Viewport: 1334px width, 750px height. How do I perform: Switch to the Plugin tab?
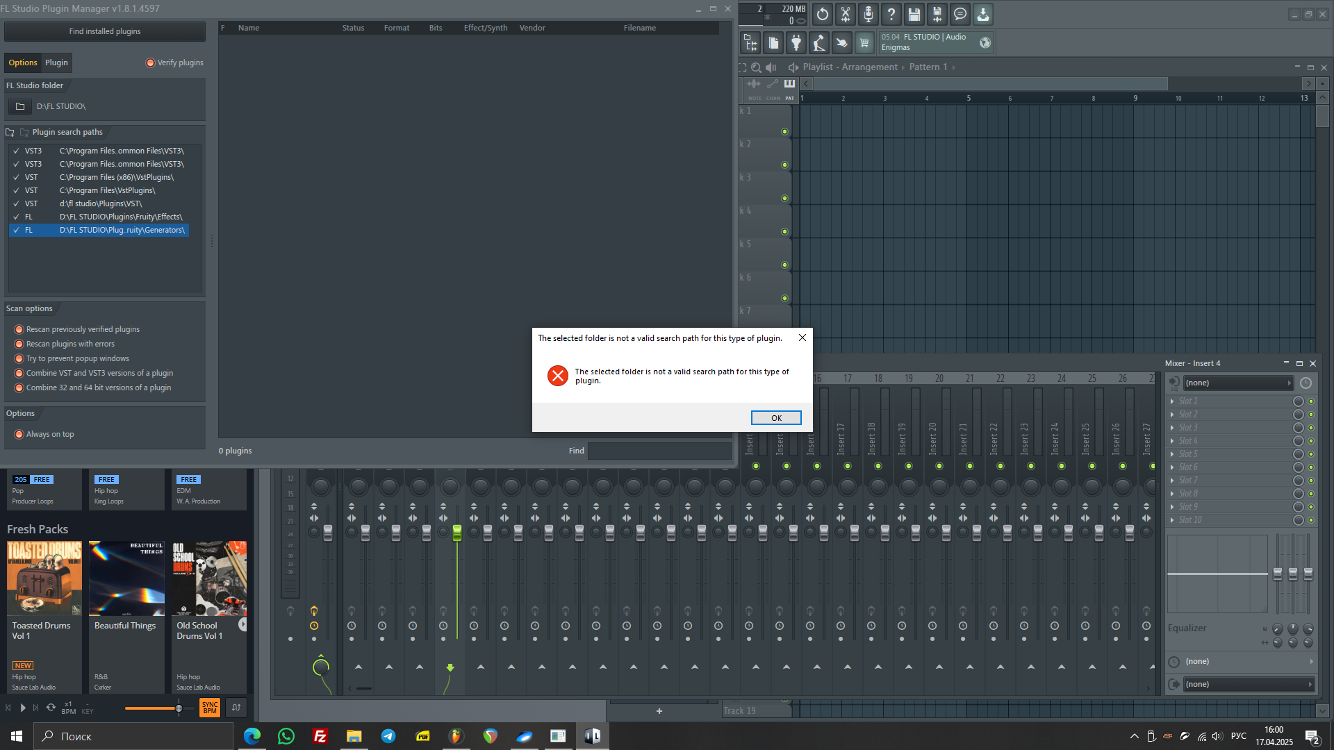56,62
